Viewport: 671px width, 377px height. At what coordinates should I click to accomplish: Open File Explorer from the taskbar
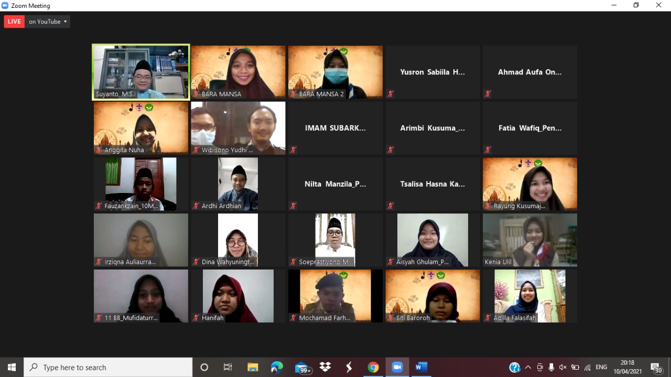(253, 368)
